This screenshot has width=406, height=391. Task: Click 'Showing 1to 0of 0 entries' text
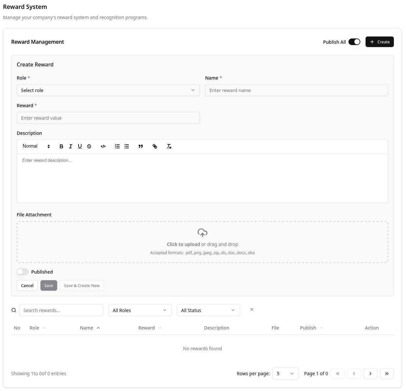pos(39,374)
